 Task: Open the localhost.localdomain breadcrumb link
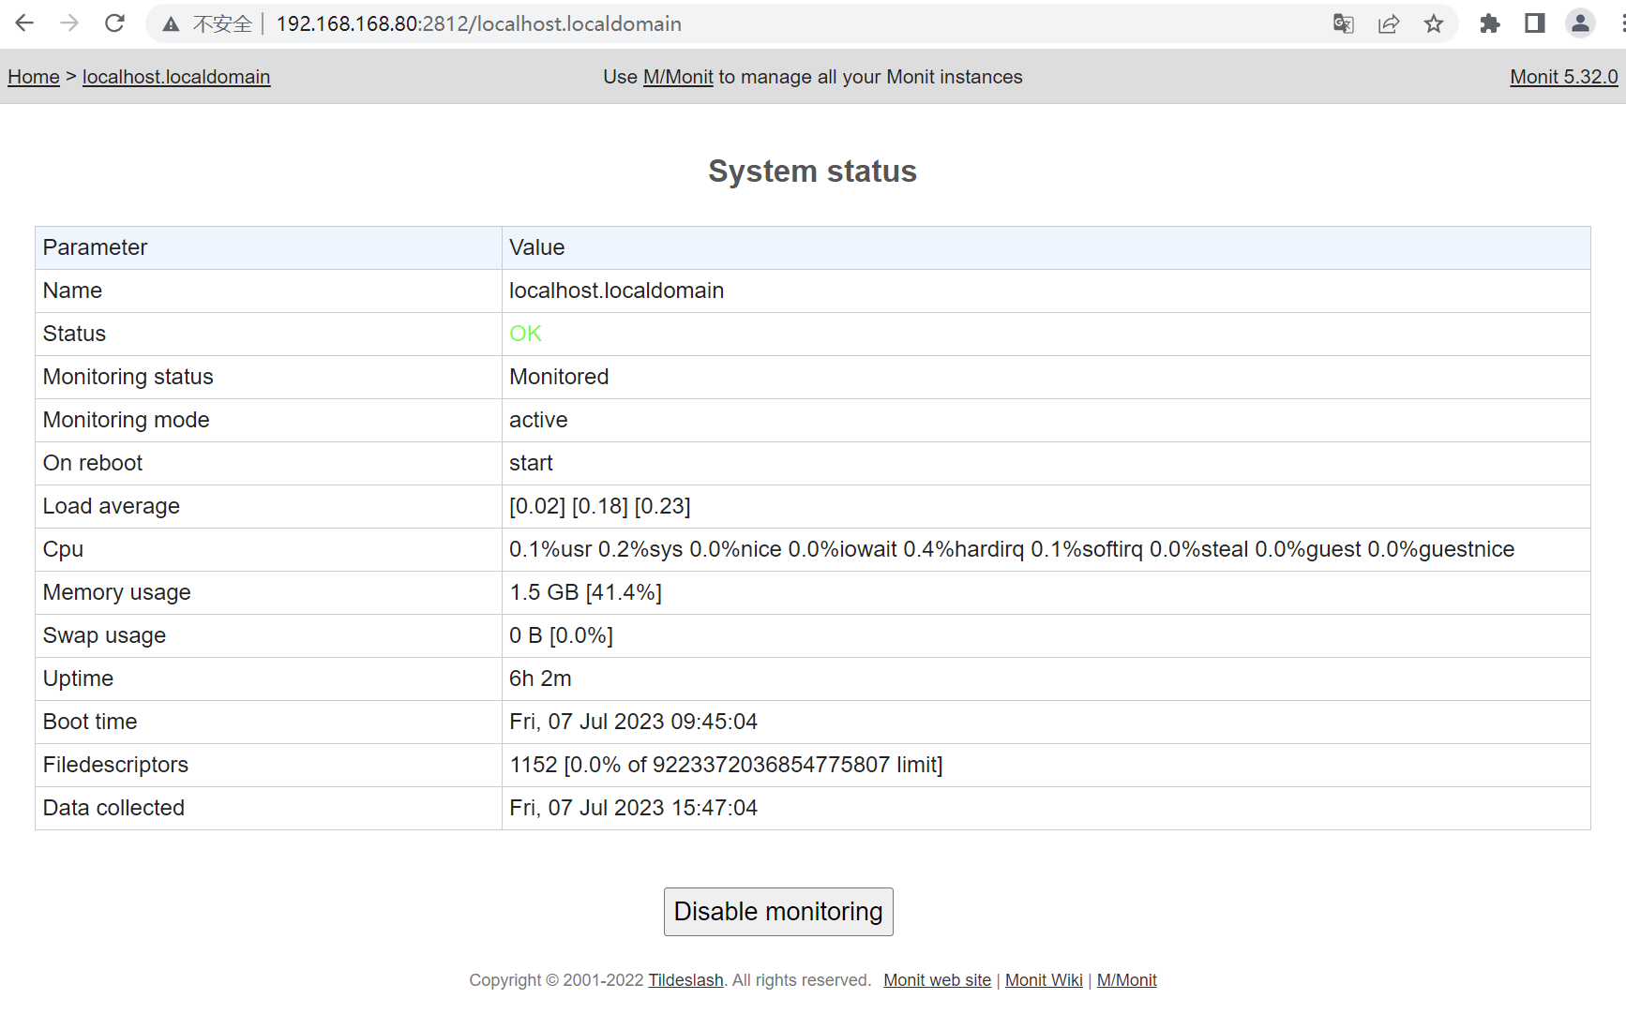pyautogui.click(x=176, y=77)
